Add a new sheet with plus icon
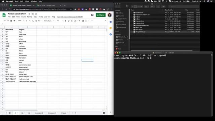The height and width of the screenshot is (121, 215). 6,113
